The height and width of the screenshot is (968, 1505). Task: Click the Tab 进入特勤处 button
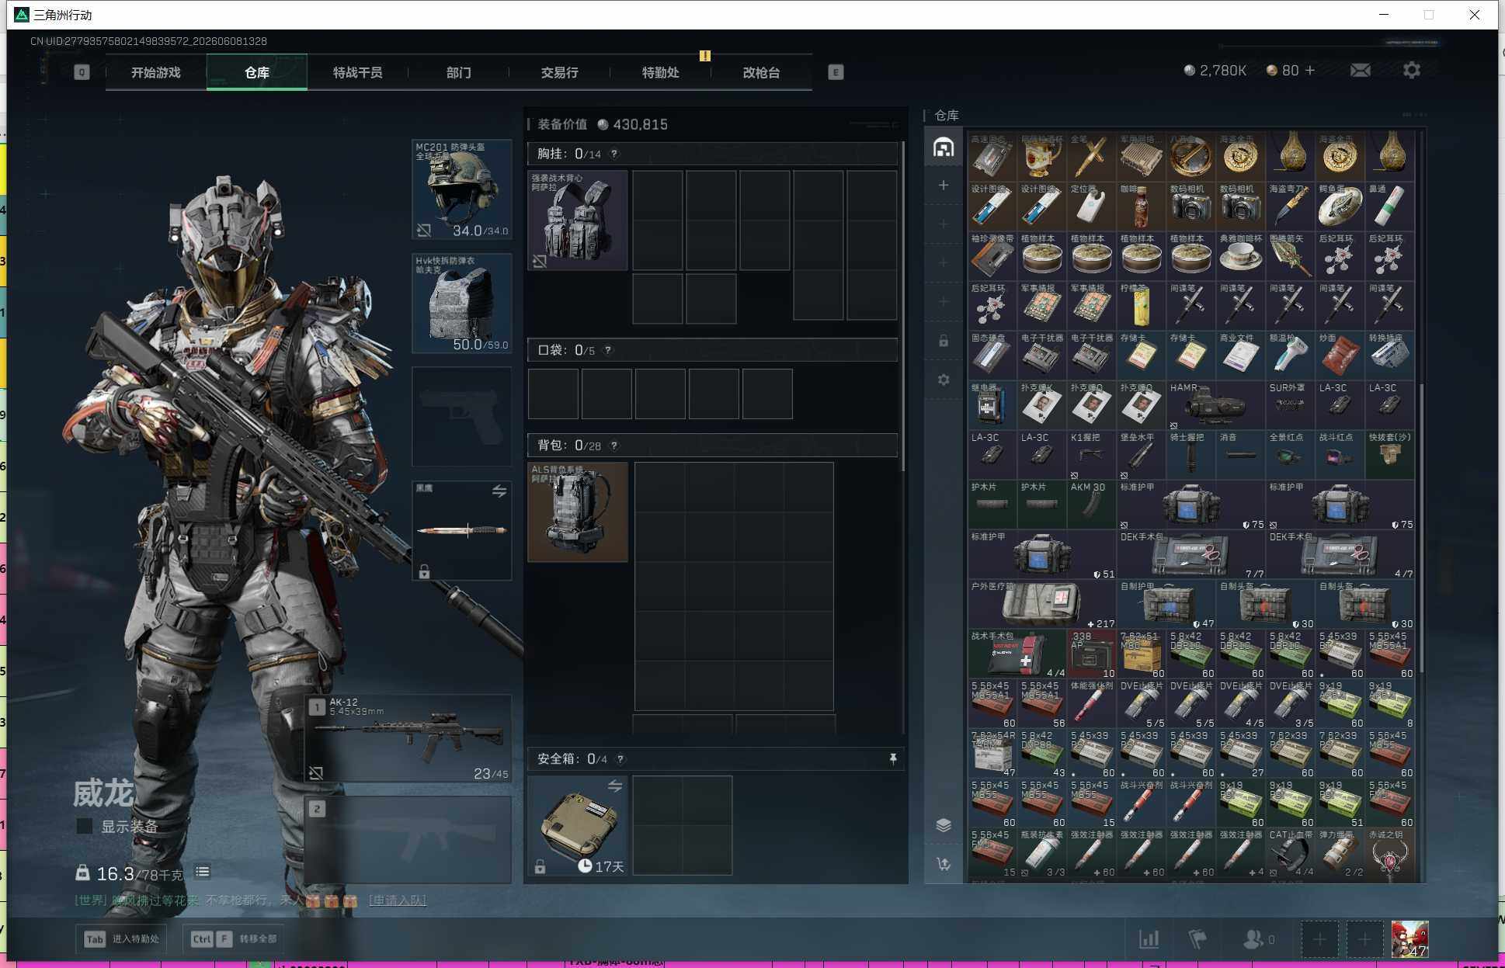122,939
